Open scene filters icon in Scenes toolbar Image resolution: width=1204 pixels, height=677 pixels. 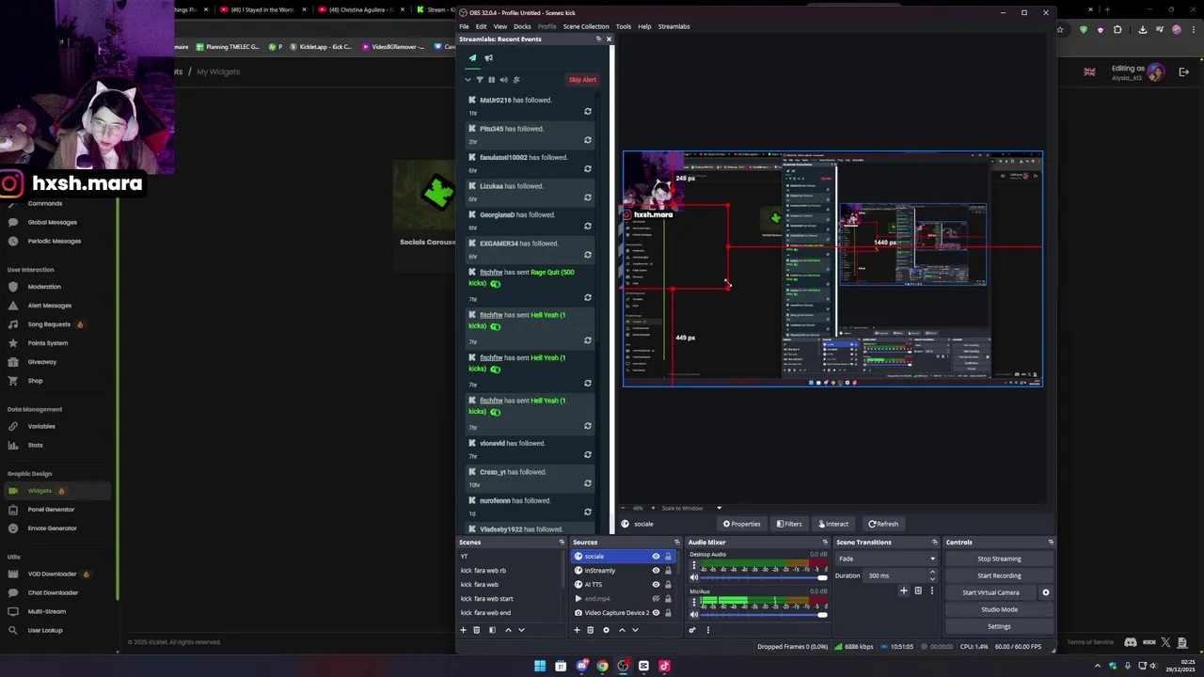coord(492,630)
